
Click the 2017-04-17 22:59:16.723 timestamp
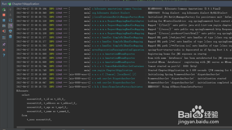(x=31, y=87)
